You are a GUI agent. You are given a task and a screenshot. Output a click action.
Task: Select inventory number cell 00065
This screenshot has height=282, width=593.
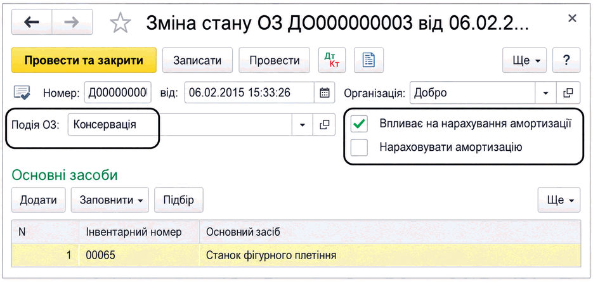(x=139, y=255)
